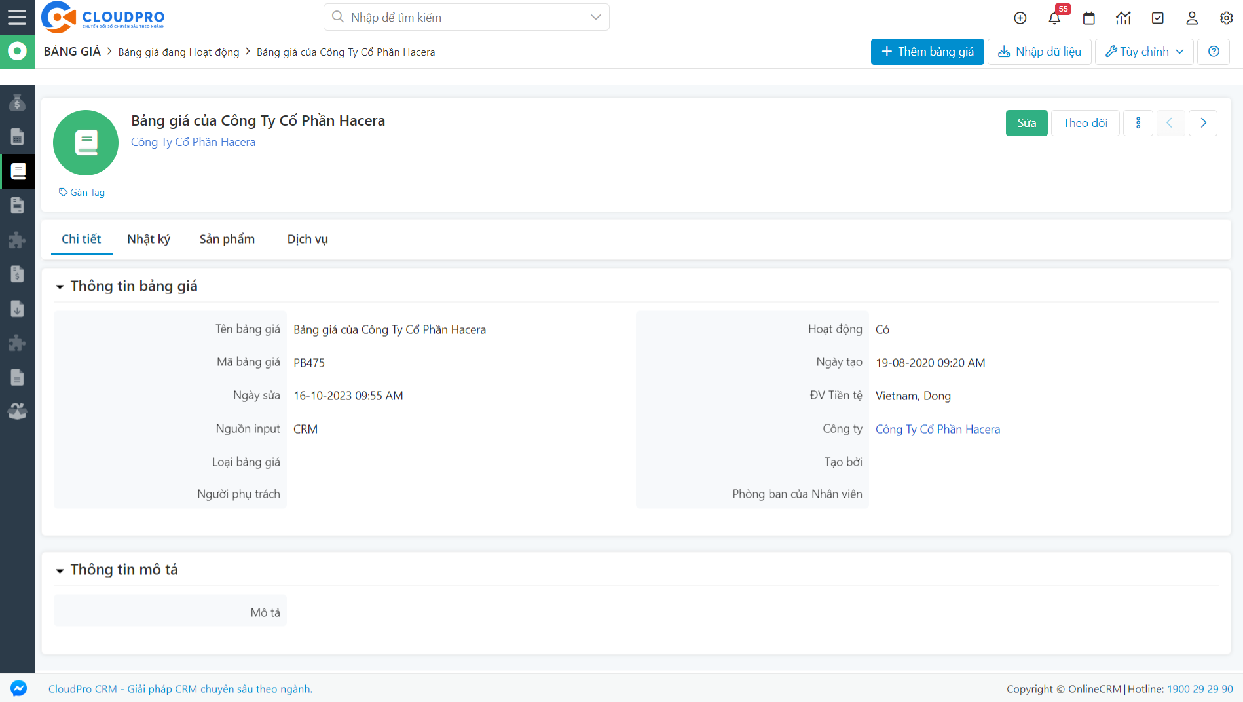Open the hamburger main menu
This screenshot has width=1243, height=702.
pyautogui.click(x=17, y=17)
